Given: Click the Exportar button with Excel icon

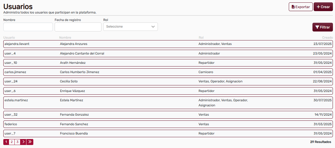Looking at the screenshot, I should tap(300, 7).
